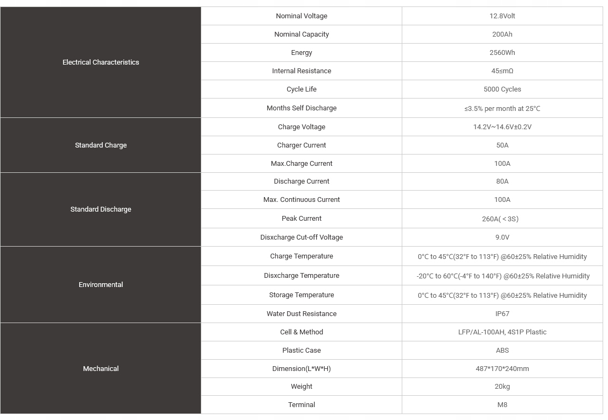Select the Environmental section header

pos(101,285)
